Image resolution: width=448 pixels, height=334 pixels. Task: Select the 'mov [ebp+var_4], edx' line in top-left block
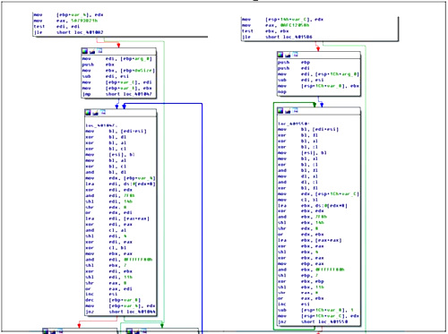pyautogui.click(x=69, y=14)
